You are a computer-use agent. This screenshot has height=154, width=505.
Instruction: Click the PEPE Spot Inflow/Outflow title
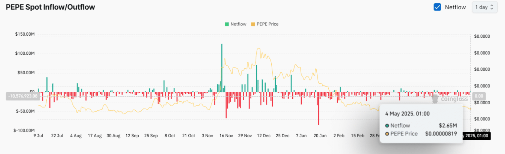[x=50, y=7]
